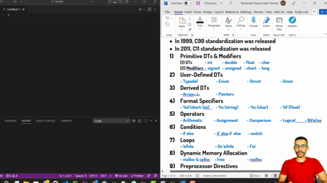Click the Redo icon in Word ribbon

[x=167, y=24]
